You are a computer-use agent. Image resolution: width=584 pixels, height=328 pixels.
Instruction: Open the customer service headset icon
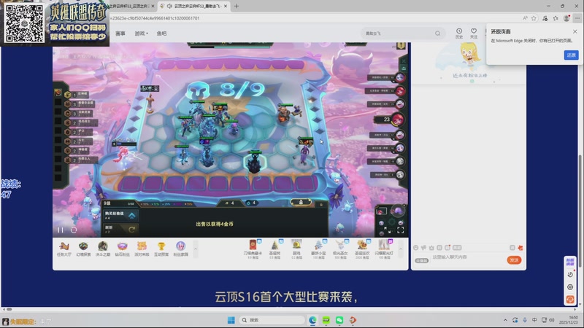[570, 300]
